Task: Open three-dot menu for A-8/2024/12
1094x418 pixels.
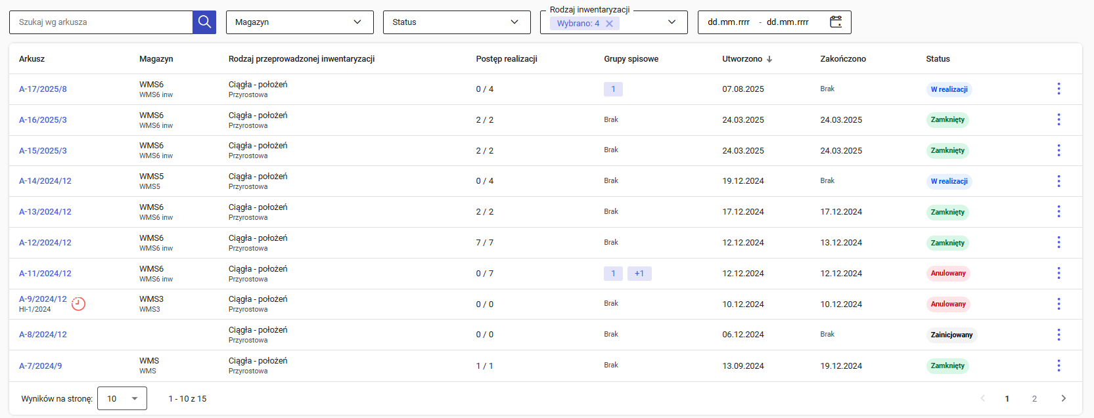Action: pos(1059,335)
